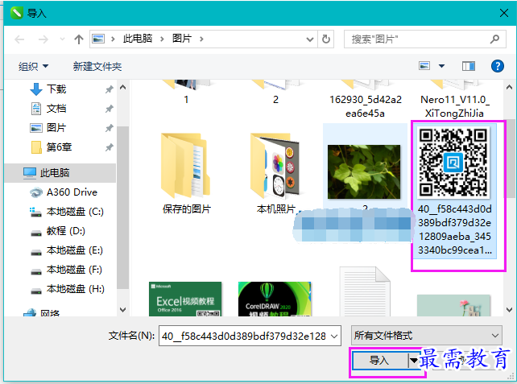
Task: Go back with the left arrow button
Action: point(19,39)
